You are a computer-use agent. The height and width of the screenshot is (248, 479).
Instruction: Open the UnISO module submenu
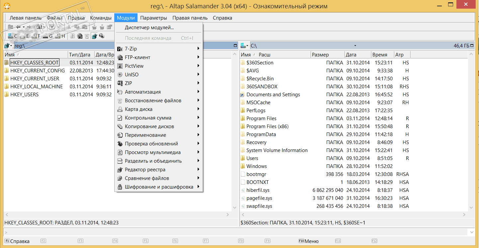point(159,74)
